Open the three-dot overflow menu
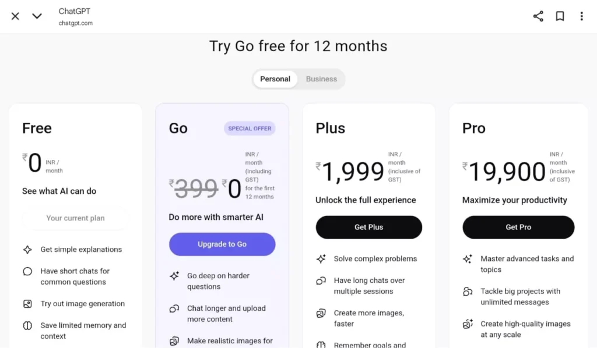 click(582, 16)
